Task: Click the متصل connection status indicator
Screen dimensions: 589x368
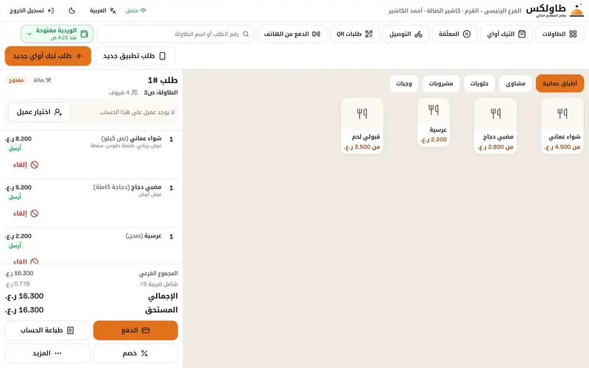Action: tap(136, 10)
